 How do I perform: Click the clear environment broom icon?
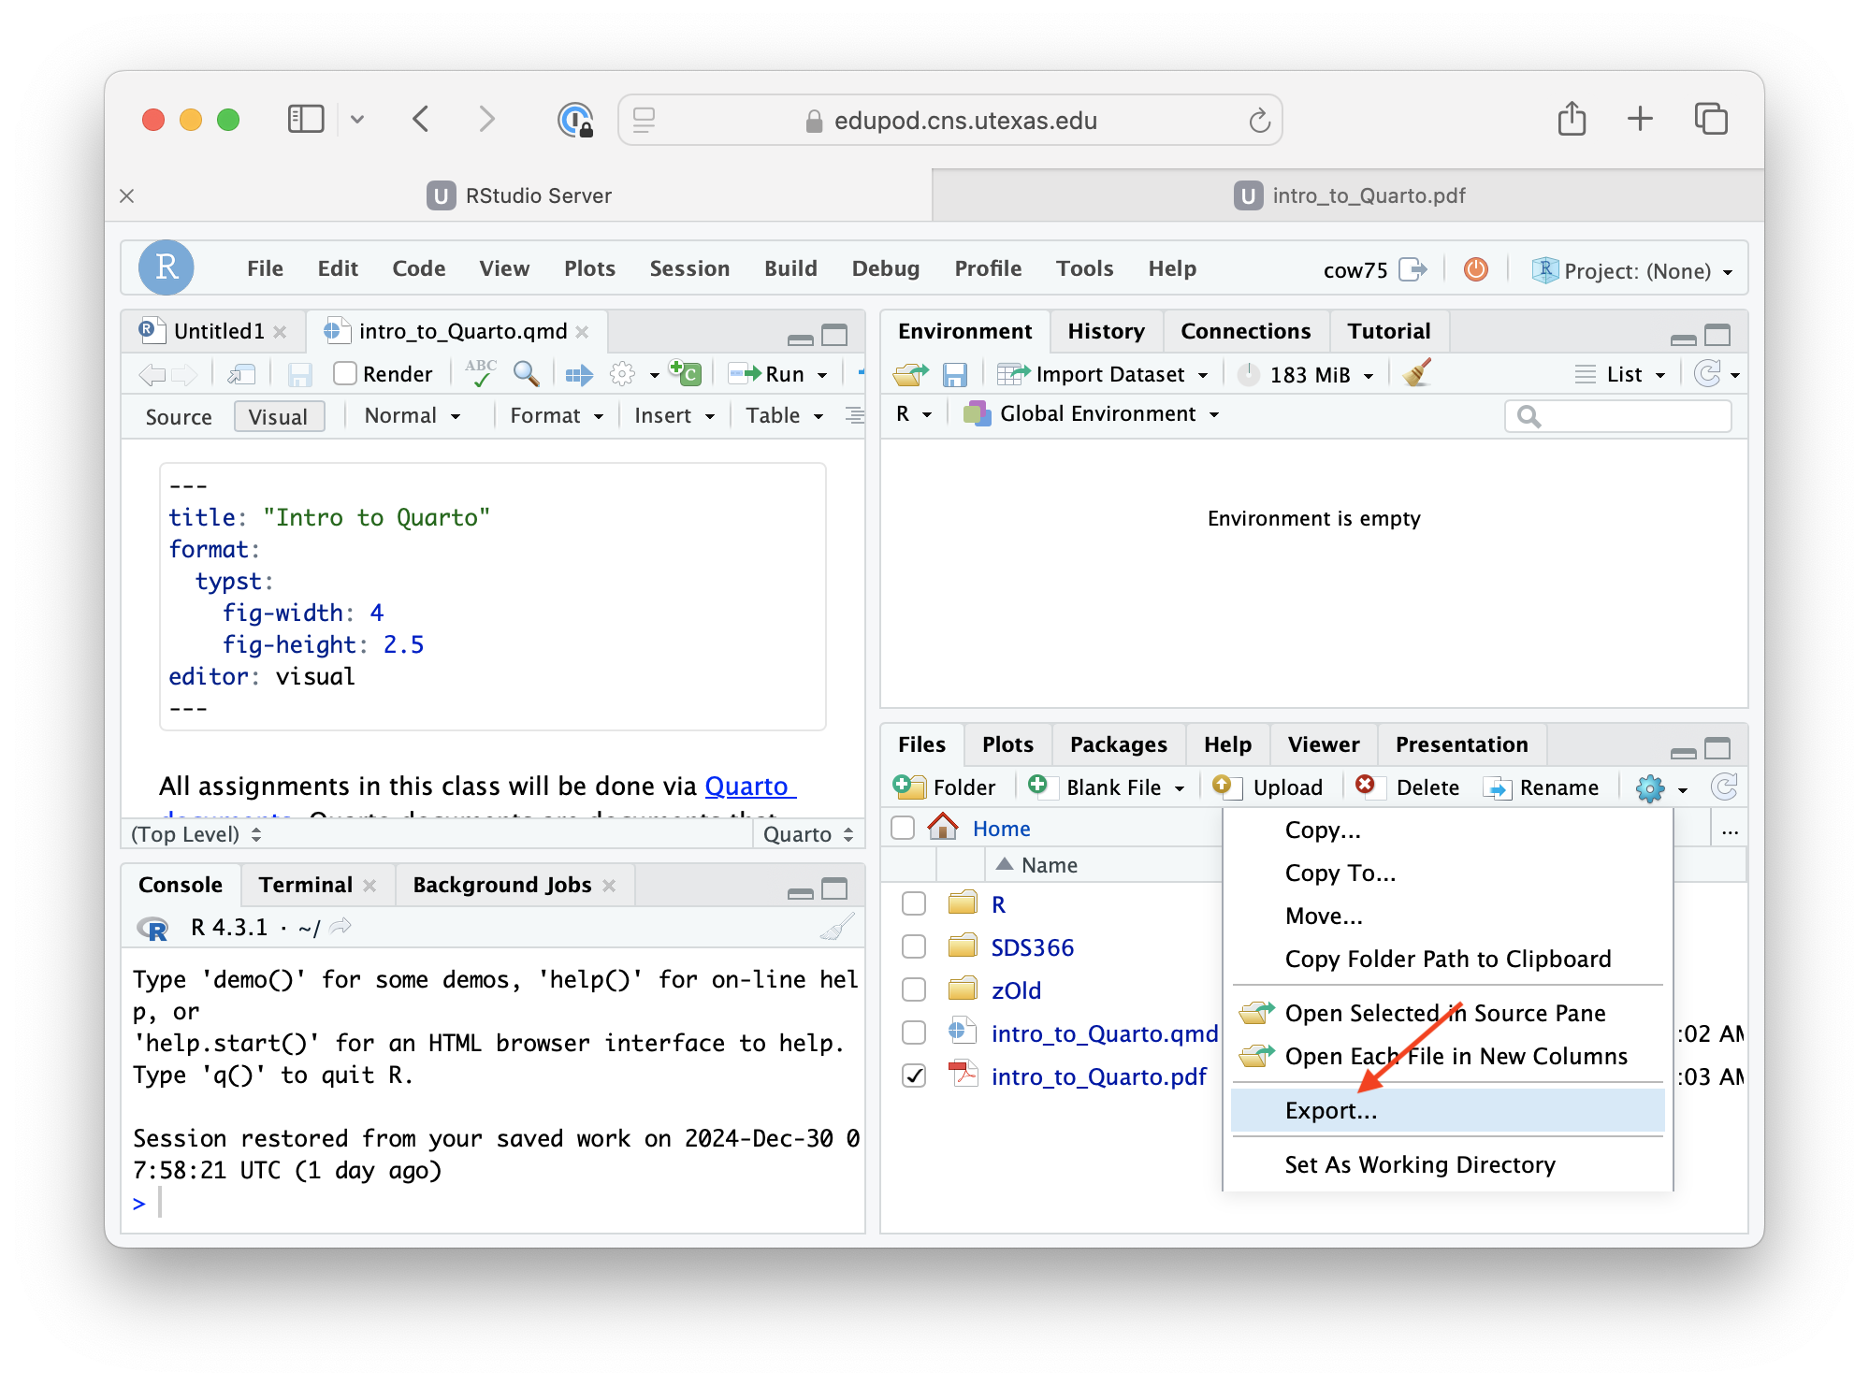[x=1418, y=374]
